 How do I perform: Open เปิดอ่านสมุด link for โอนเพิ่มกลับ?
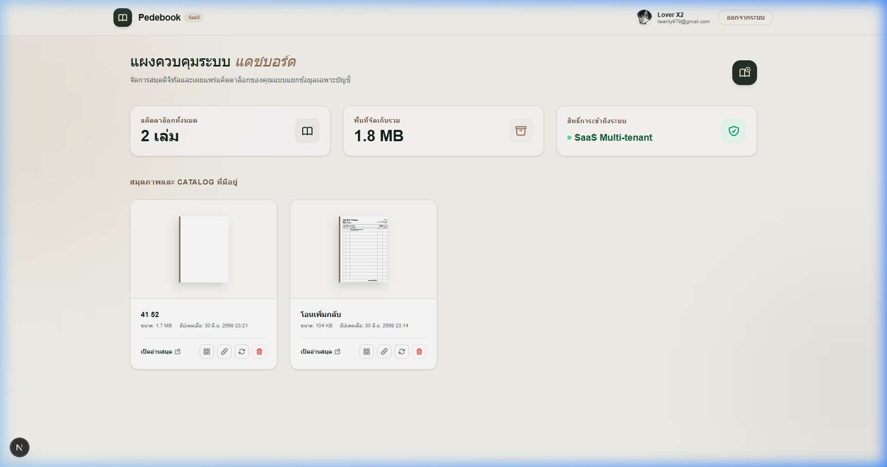click(x=321, y=352)
